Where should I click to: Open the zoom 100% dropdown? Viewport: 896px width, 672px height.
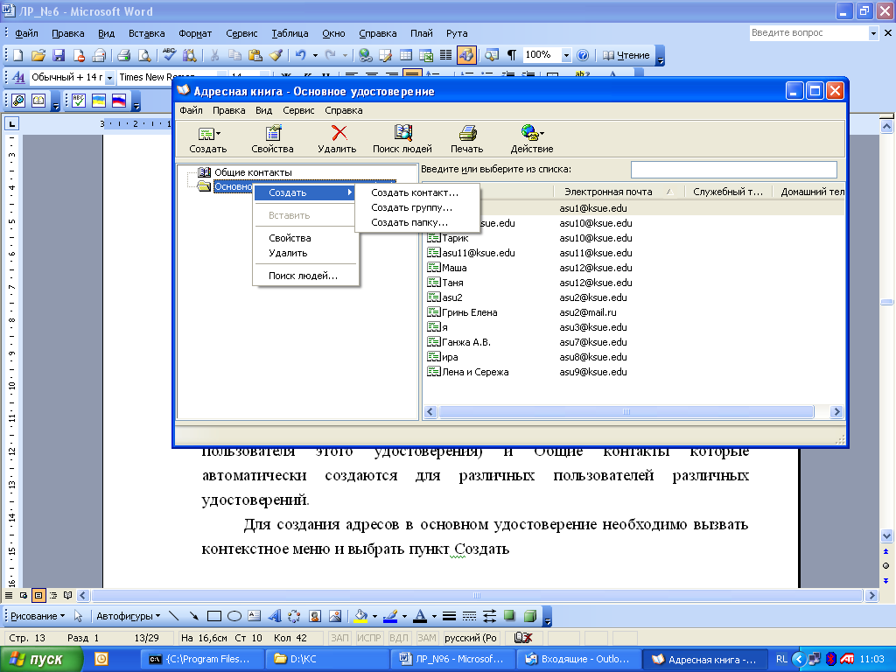[x=566, y=55]
